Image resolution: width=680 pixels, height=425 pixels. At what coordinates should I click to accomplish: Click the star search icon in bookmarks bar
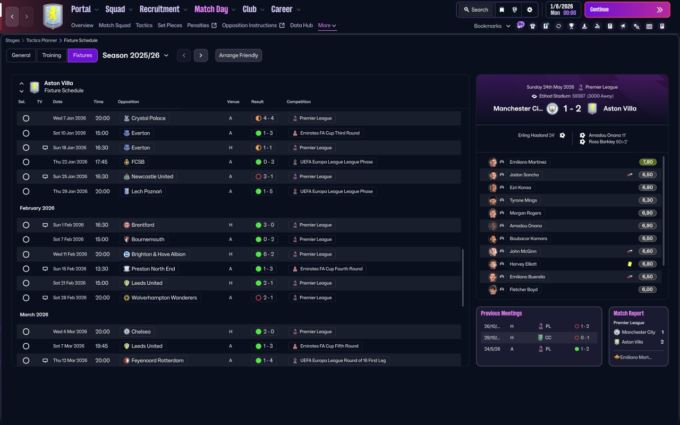tap(636, 26)
